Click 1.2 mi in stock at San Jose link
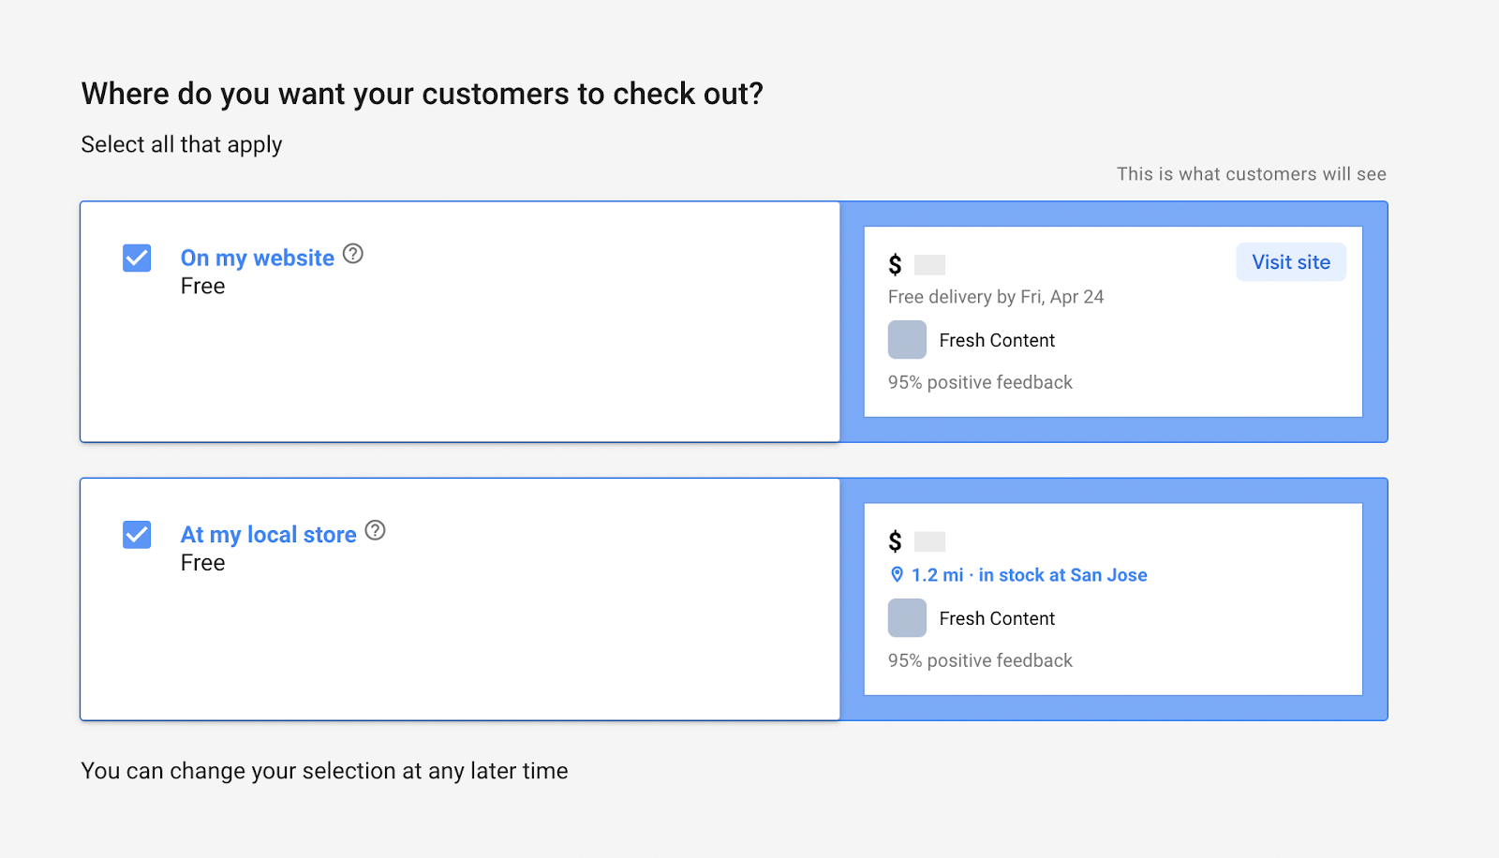This screenshot has width=1499, height=858. tap(1029, 575)
